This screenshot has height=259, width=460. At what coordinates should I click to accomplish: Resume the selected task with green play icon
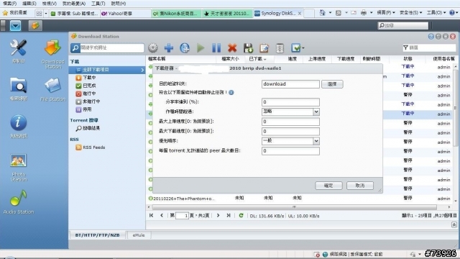point(201,48)
